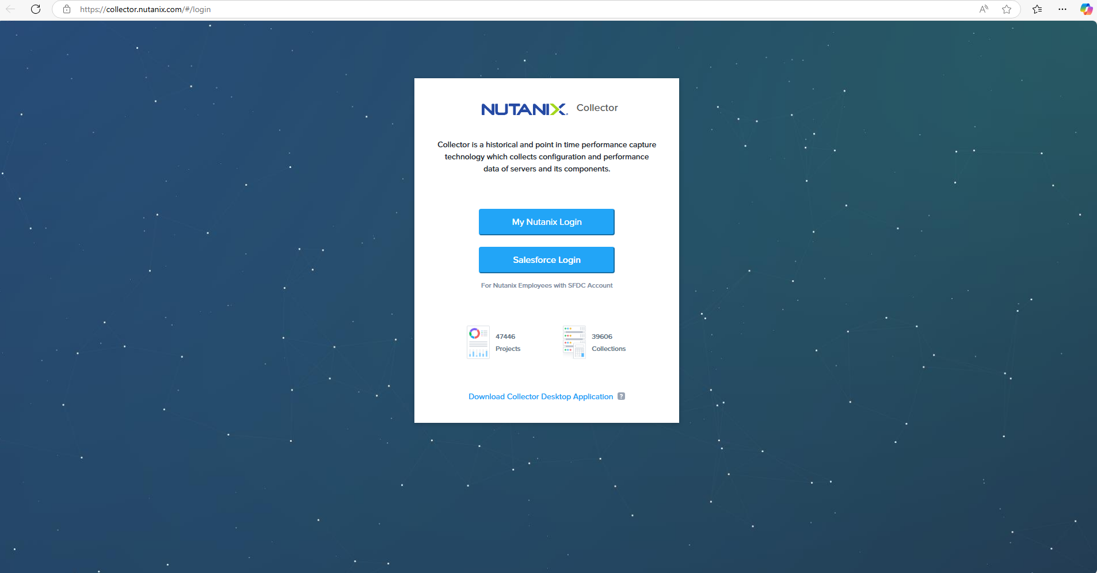This screenshot has width=1097, height=573.
Task: Click the 47446 Projects counter
Action: click(507, 342)
